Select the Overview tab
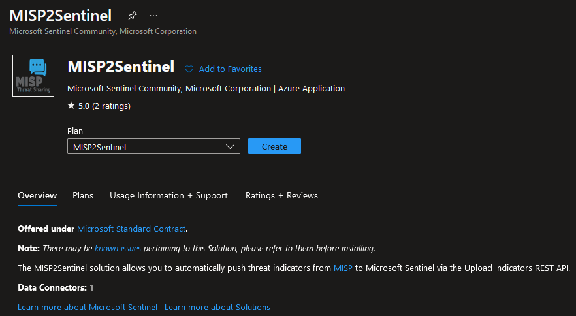The height and width of the screenshot is (316, 576). [x=37, y=195]
